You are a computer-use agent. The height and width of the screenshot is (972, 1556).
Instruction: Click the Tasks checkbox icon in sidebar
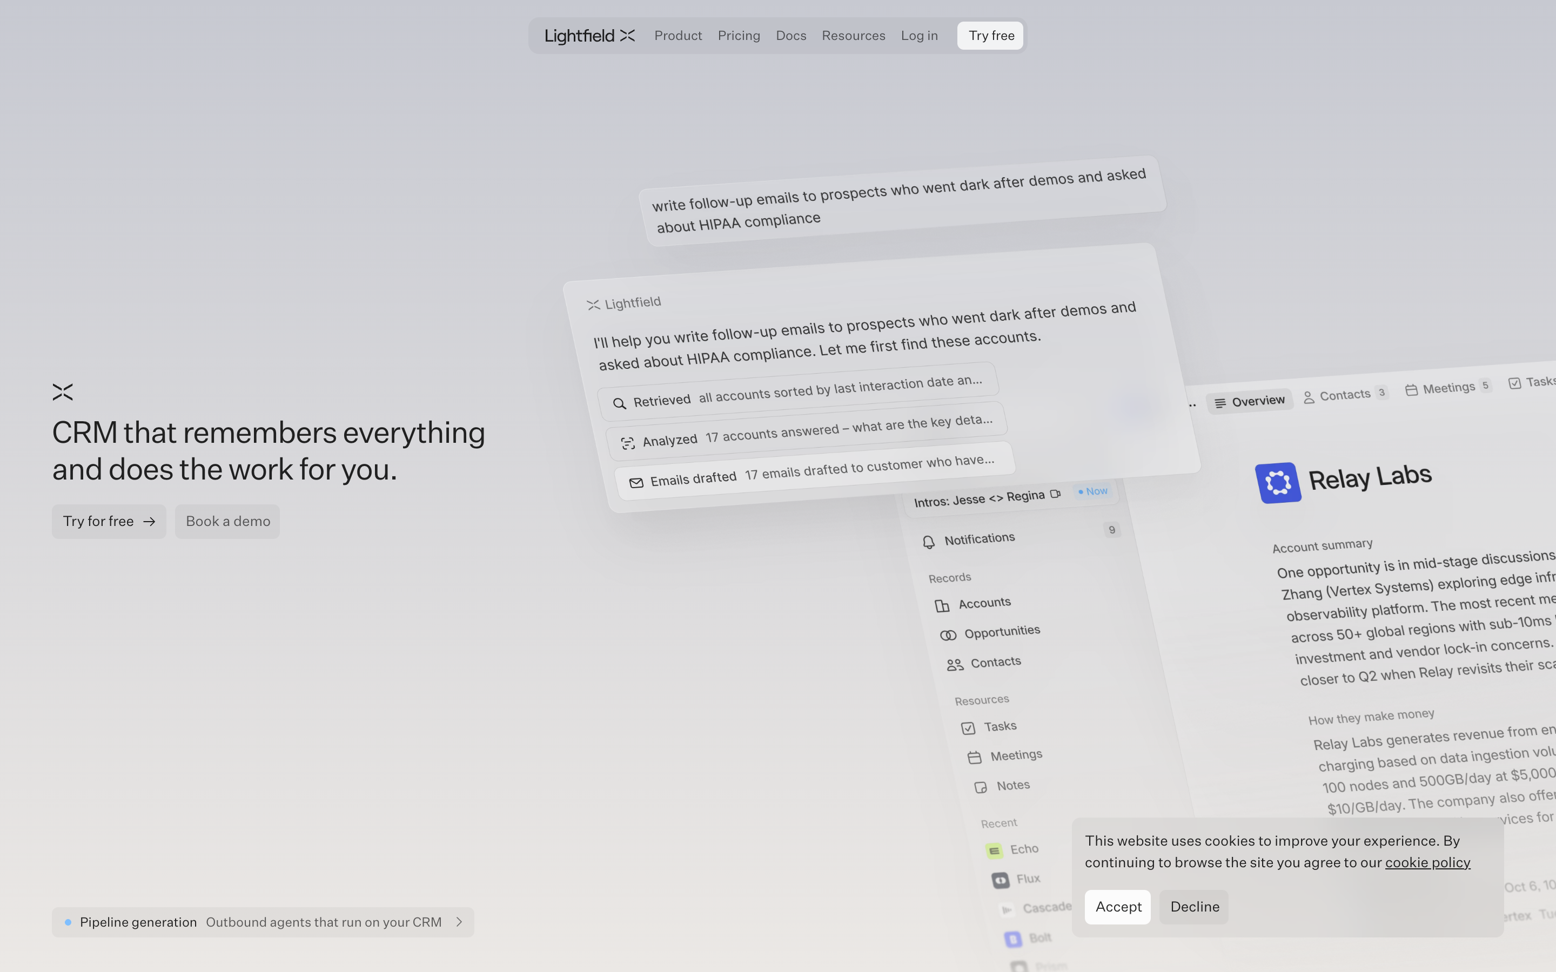[968, 728]
